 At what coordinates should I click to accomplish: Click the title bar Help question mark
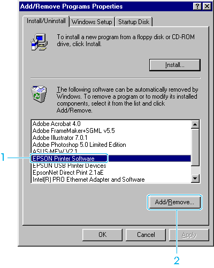[197, 6]
